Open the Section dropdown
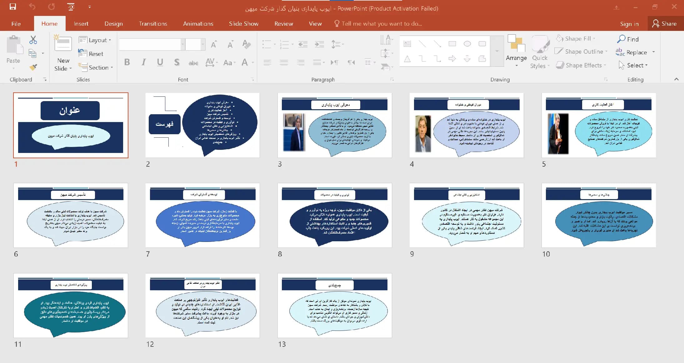Screen dimensions: 684x363 pyautogui.click(x=95, y=67)
